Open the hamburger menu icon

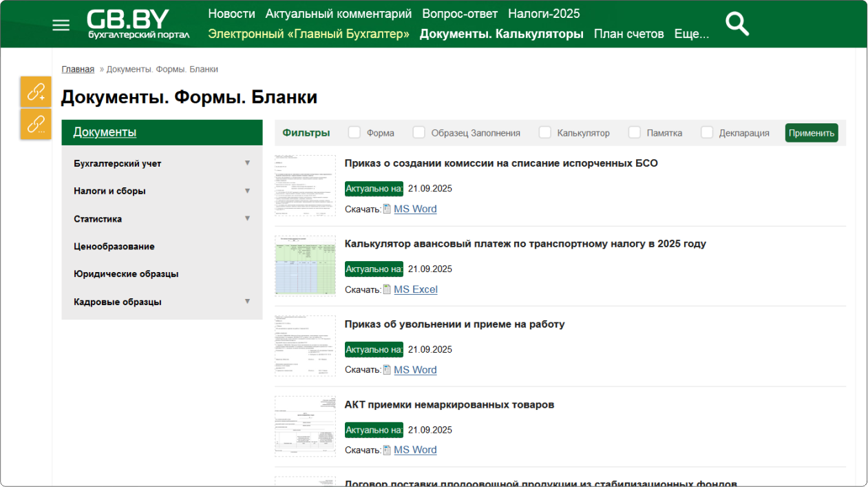[x=61, y=25]
